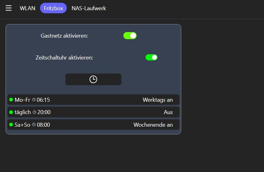The image size is (264, 172).
Task: Click green status dot of Mo–Fr entry
Action: click(11, 100)
